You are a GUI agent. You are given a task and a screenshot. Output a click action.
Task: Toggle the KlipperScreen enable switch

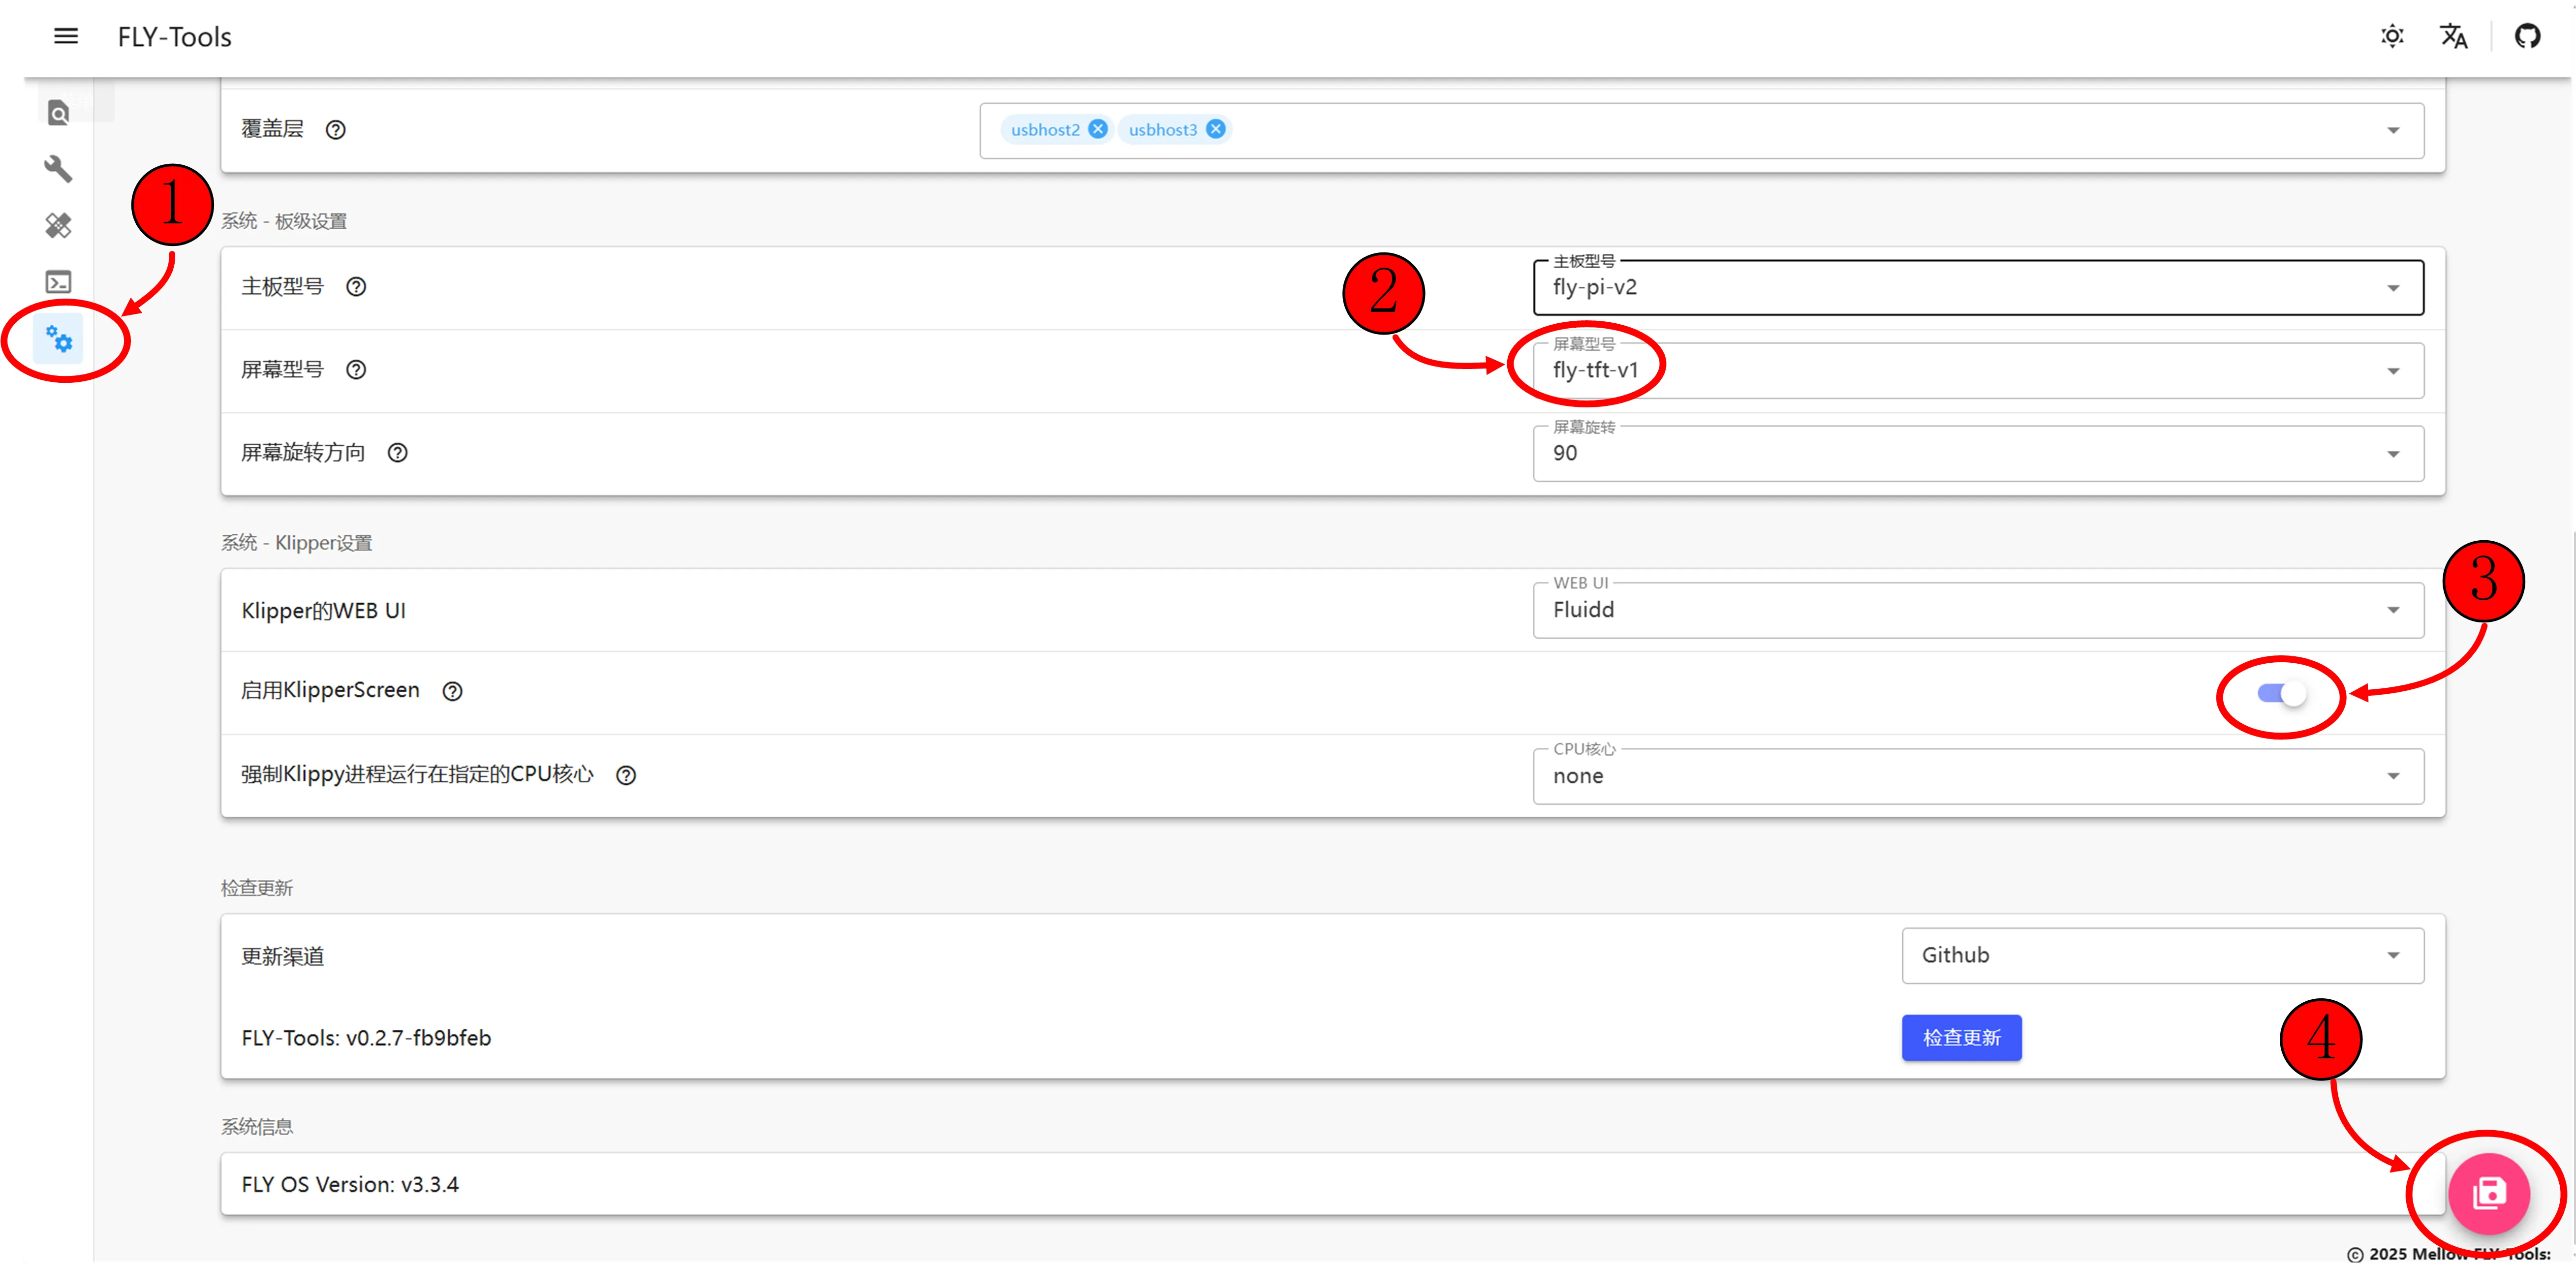(2281, 693)
